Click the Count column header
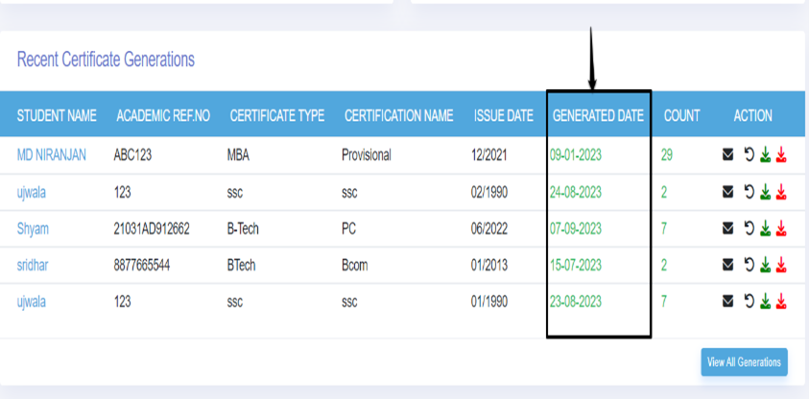Screen dimensions: 809x399 [x=681, y=116]
